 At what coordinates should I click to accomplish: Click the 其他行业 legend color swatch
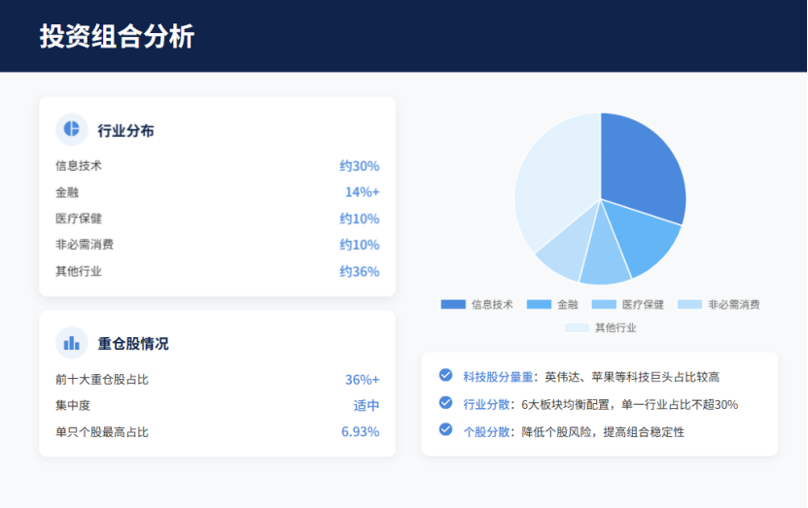(577, 327)
